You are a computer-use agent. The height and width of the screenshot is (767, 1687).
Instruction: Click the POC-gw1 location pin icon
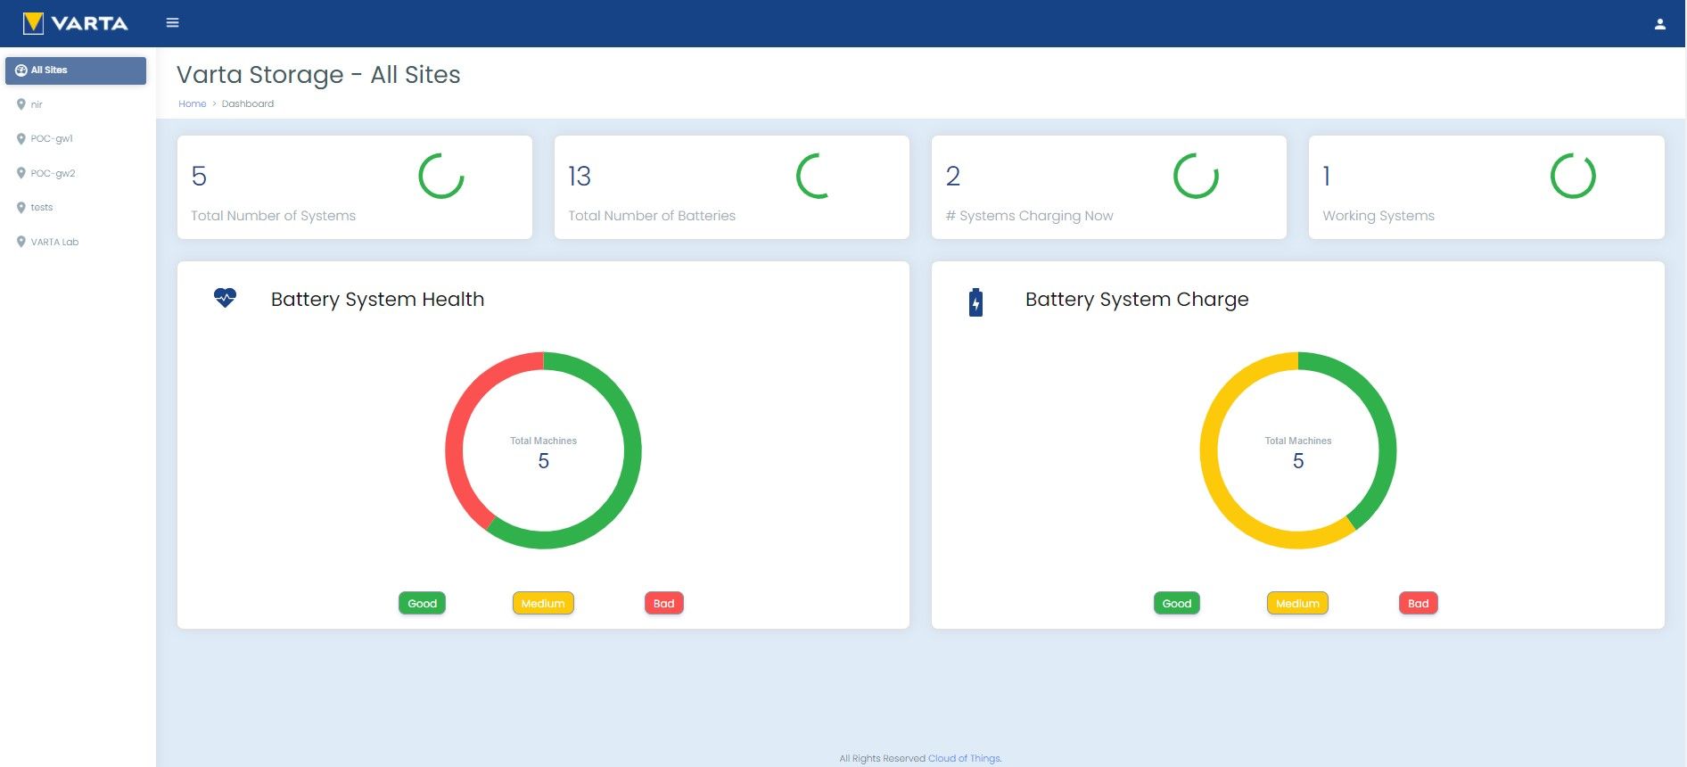click(21, 139)
